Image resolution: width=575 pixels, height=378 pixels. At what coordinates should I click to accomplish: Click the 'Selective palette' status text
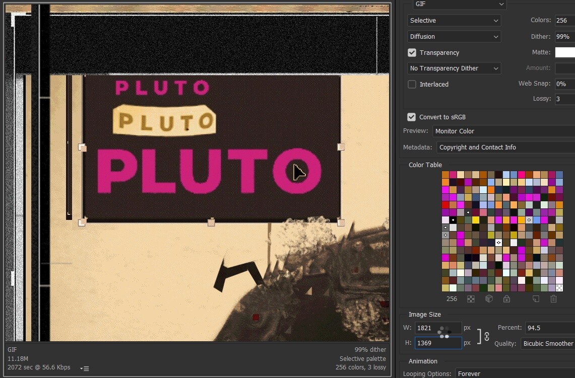pos(362,358)
